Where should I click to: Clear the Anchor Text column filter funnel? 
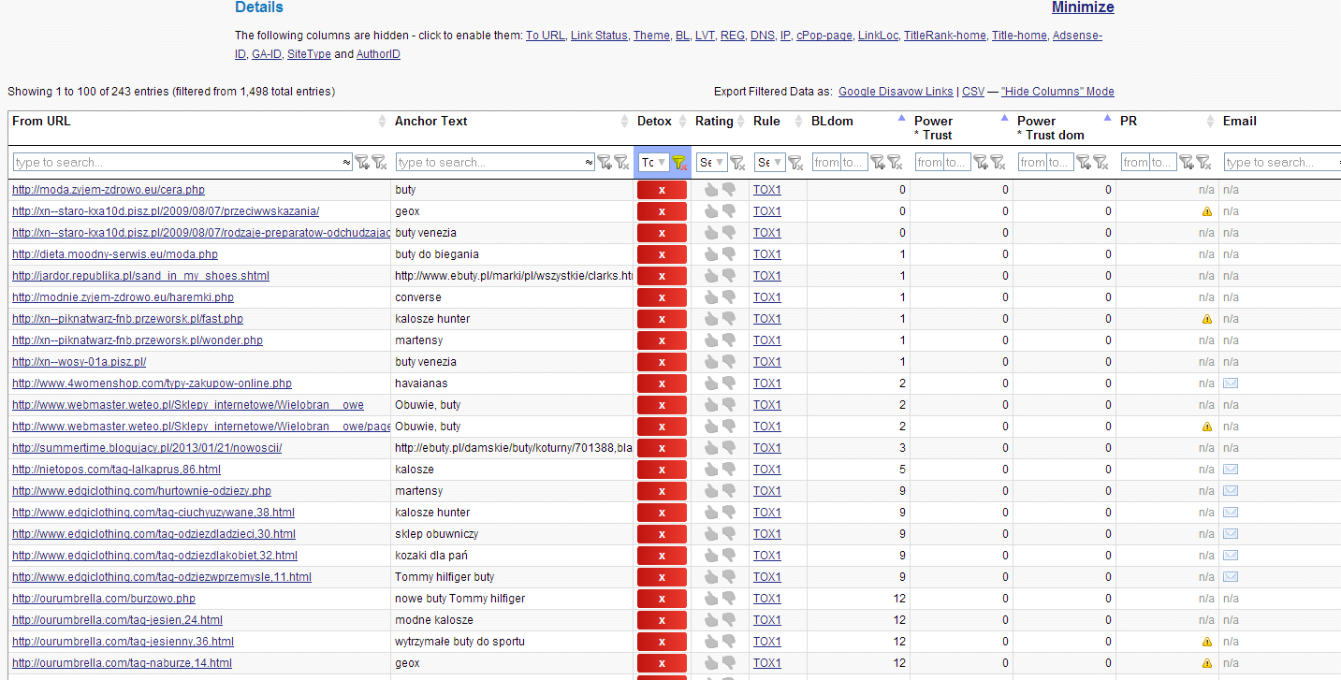(x=621, y=163)
